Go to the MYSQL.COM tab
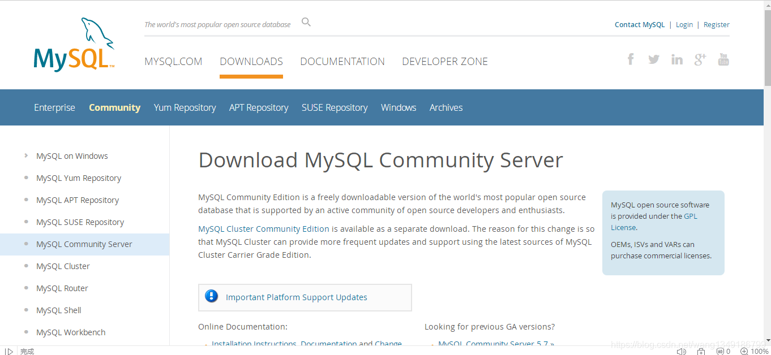This screenshot has width=771, height=355. pyautogui.click(x=173, y=62)
